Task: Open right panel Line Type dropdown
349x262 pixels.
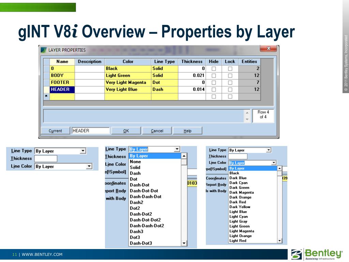Action: pyautogui.click(x=269, y=150)
